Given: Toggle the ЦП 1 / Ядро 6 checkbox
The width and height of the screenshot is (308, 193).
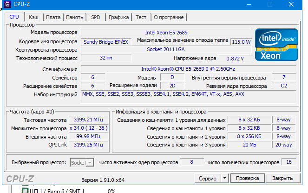Looking at the screenshot, I should click(26, 190).
